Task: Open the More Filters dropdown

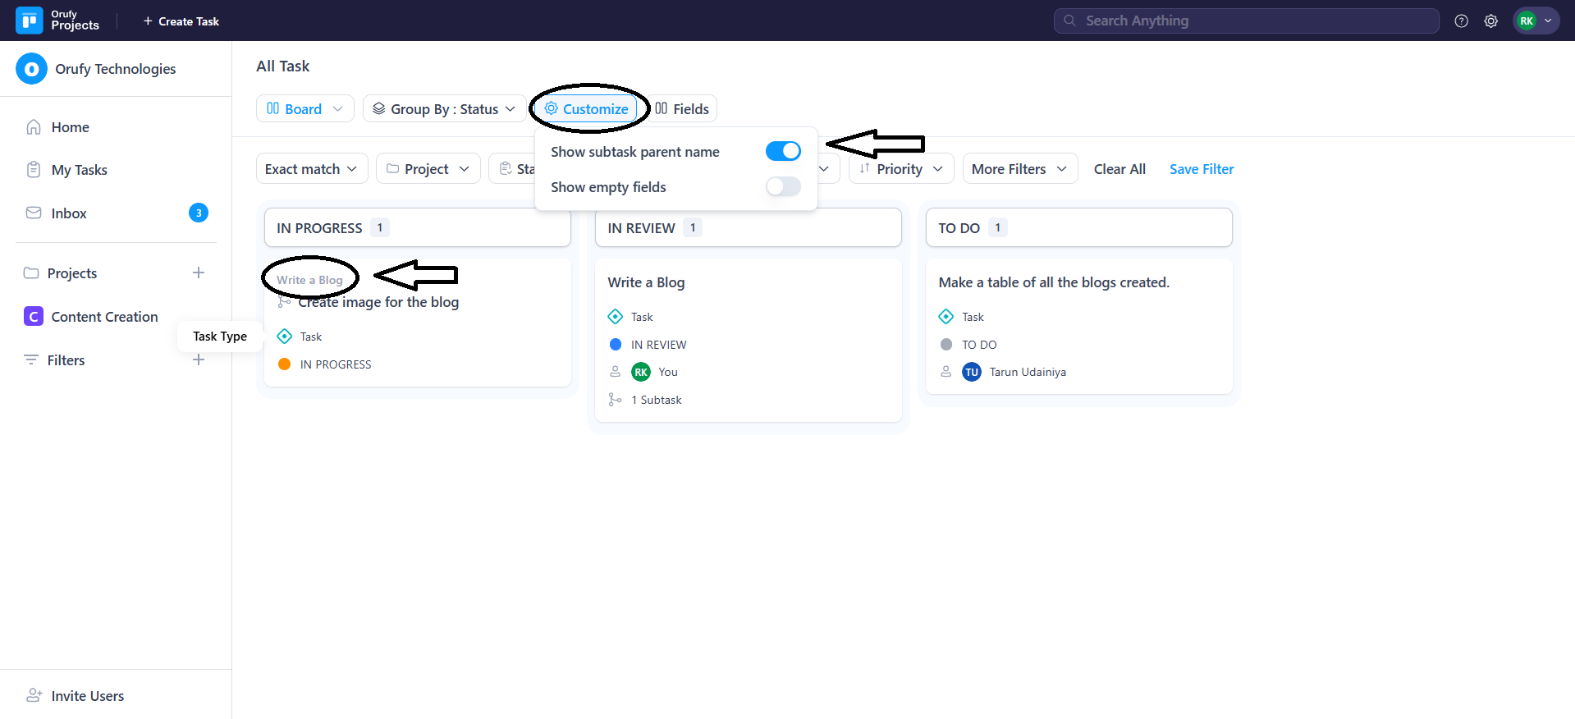Action: (1019, 169)
